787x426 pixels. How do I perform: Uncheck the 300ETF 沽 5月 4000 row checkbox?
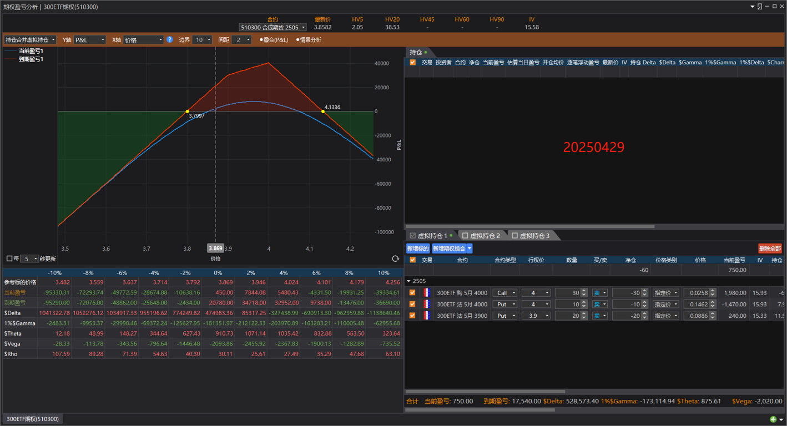[x=412, y=304]
